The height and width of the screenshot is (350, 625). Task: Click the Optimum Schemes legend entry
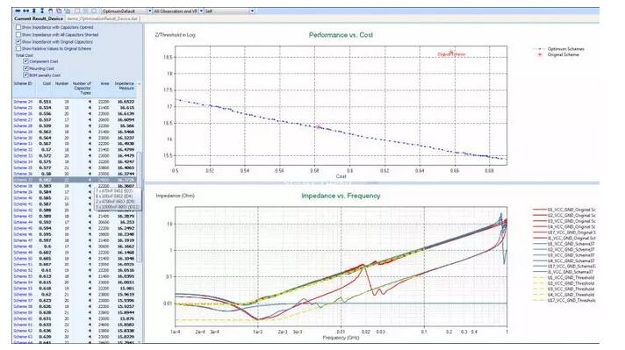[x=559, y=48]
